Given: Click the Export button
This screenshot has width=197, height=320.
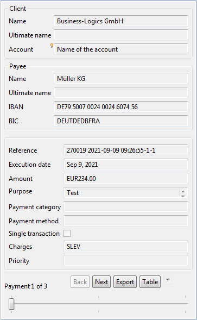Looking at the screenshot, I should pyautogui.click(x=125, y=282).
